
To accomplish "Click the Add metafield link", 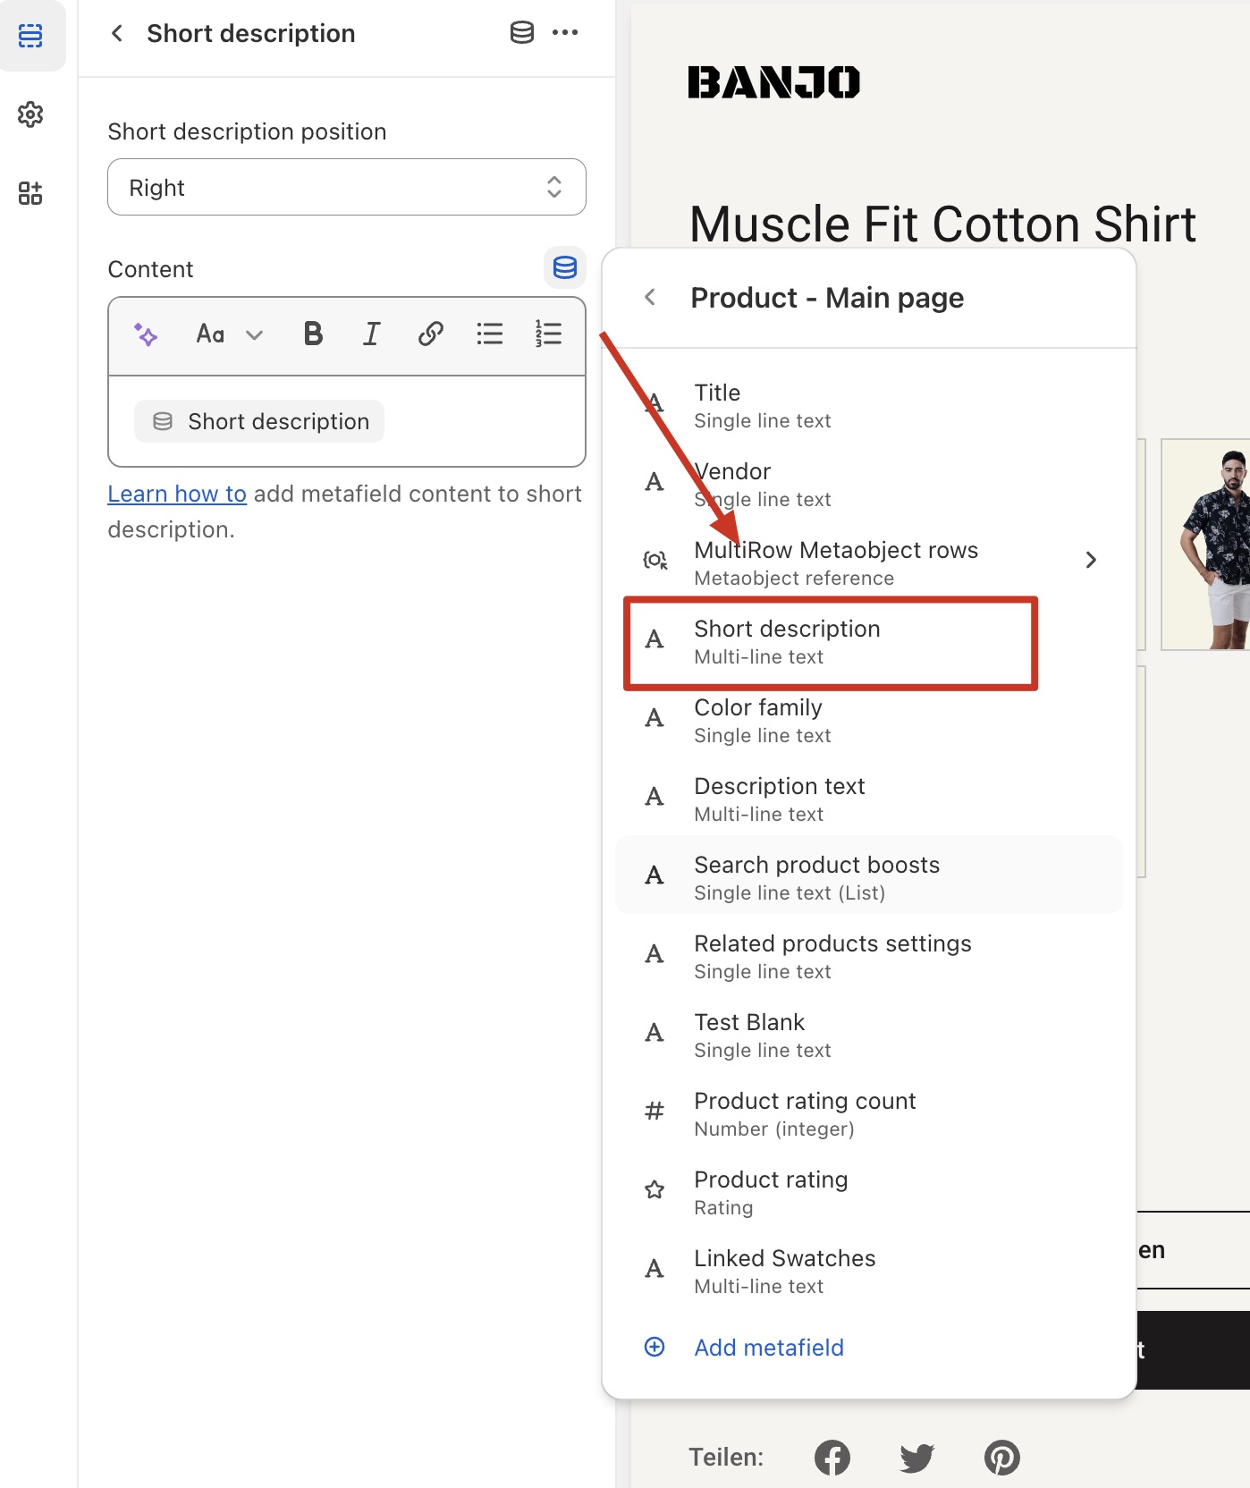I will coord(769,1348).
